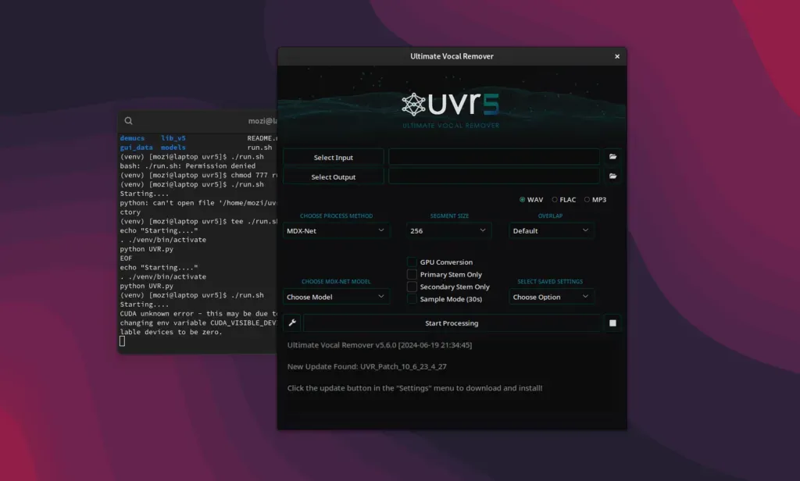Open the settings wrench icon
Image resolution: width=800 pixels, height=481 pixels.
(x=291, y=322)
